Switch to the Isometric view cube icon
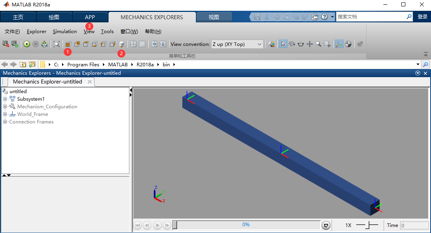The width and height of the screenshot is (431, 233). click(121, 44)
